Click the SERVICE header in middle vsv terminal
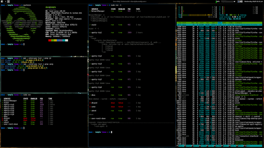This screenshot has width=264, height=148. pyautogui.click(x=94, y=9)
